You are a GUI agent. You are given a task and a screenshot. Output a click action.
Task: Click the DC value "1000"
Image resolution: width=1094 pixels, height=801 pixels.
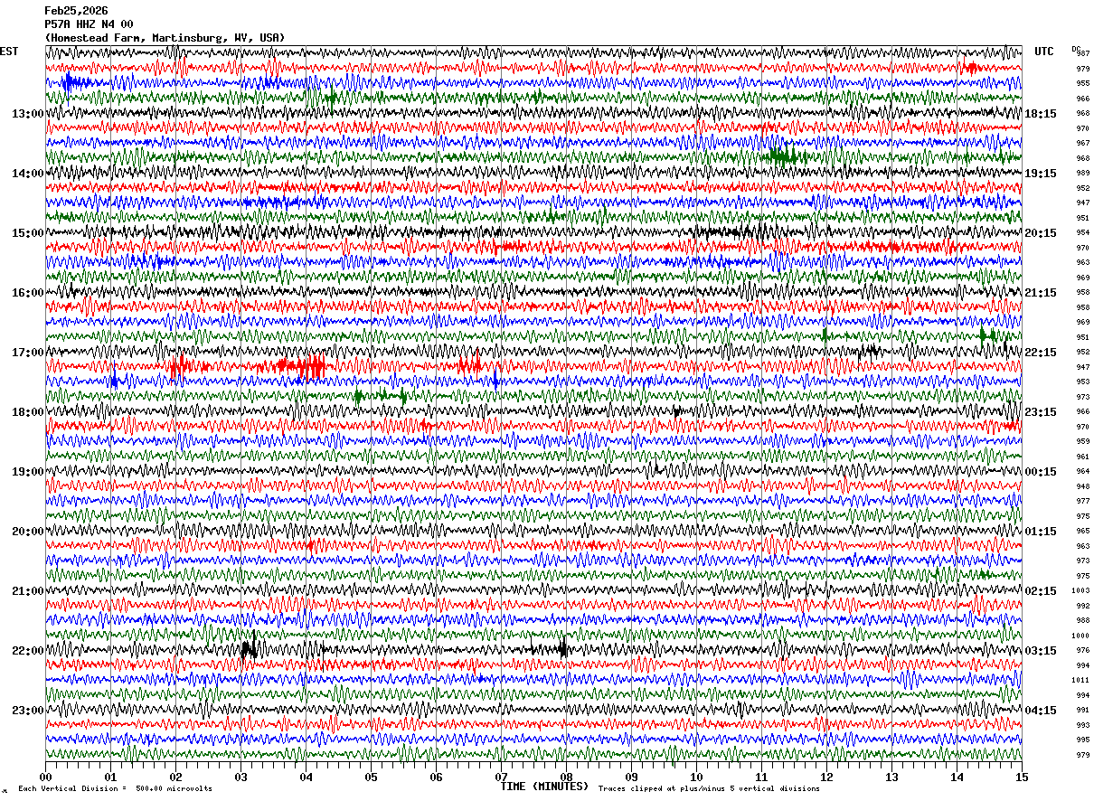(x=1080, y=636)
